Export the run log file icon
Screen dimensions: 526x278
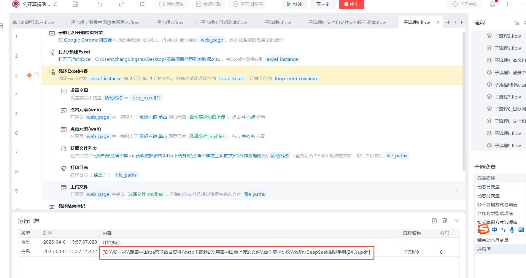coord(434,220)
